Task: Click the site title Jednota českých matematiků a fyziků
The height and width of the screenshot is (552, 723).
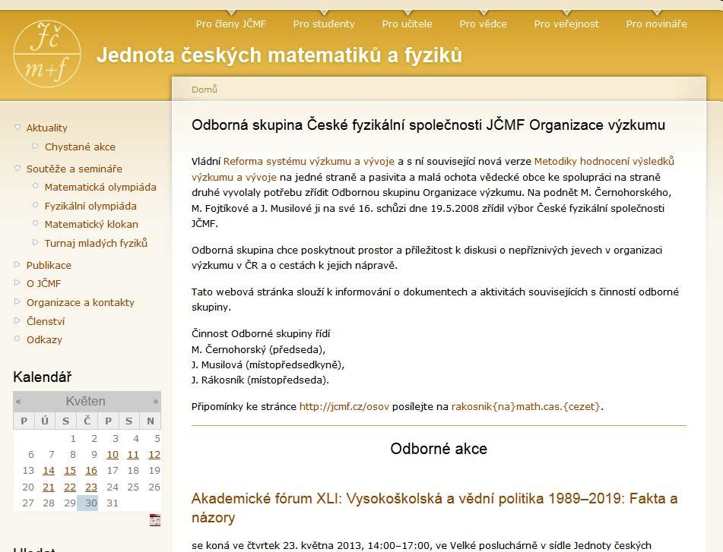Action: 279,55
